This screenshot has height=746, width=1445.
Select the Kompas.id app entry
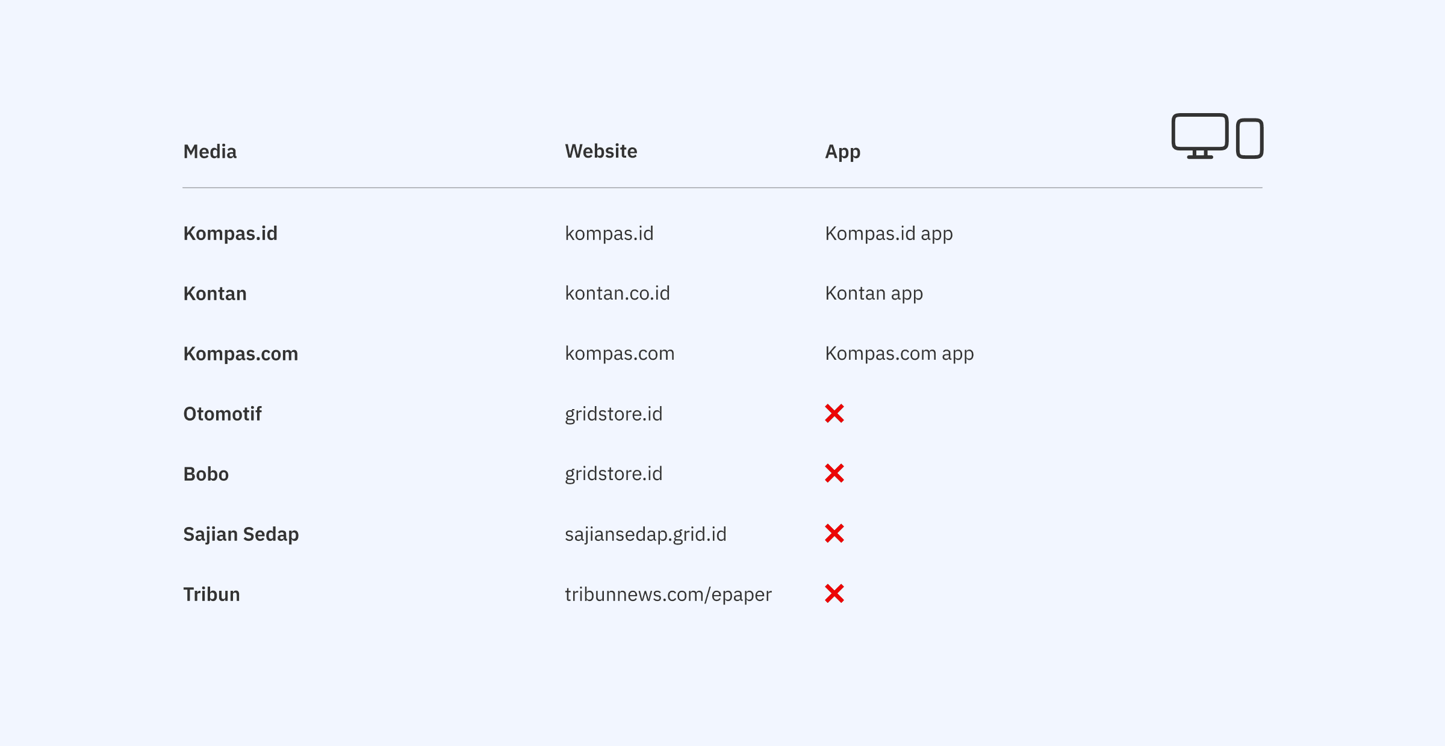(889, 234)
